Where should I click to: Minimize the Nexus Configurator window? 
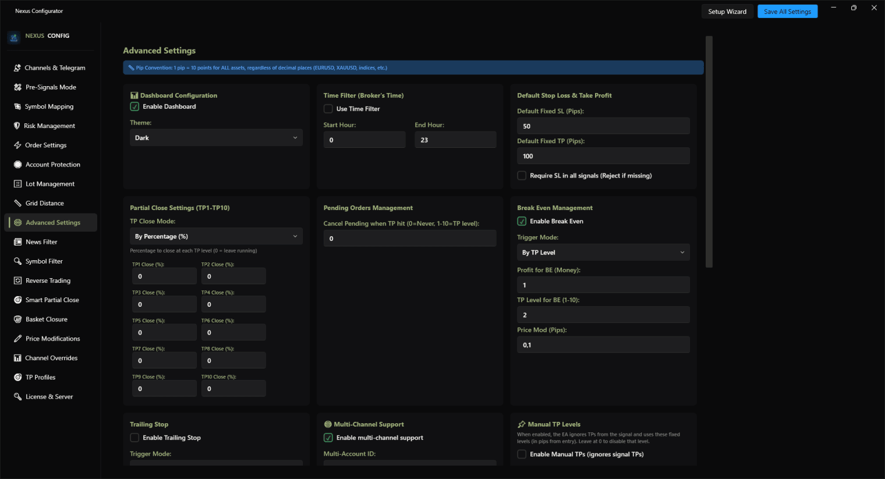click(x=834, y=8)
